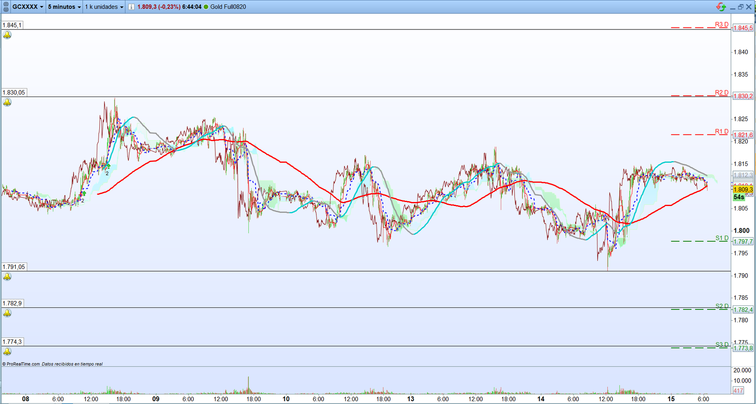Click the 1.840 price axis label
This screenshot has width=756, height=404.
[x=741, y=52]
